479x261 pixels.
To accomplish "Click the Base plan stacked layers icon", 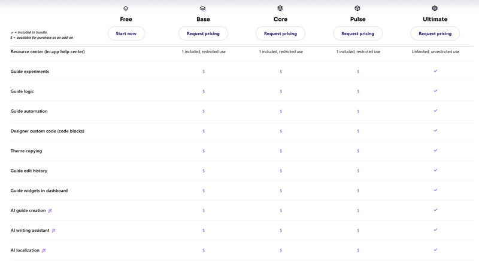I will point(203,8).
